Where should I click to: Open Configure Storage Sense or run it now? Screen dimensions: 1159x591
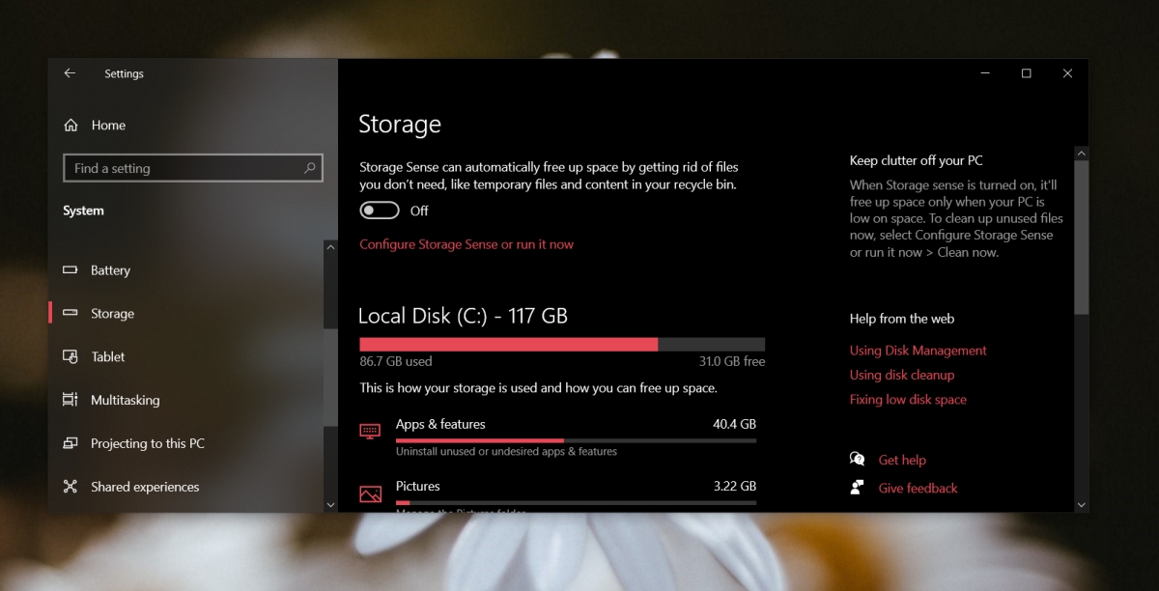[x=466, y=244]
